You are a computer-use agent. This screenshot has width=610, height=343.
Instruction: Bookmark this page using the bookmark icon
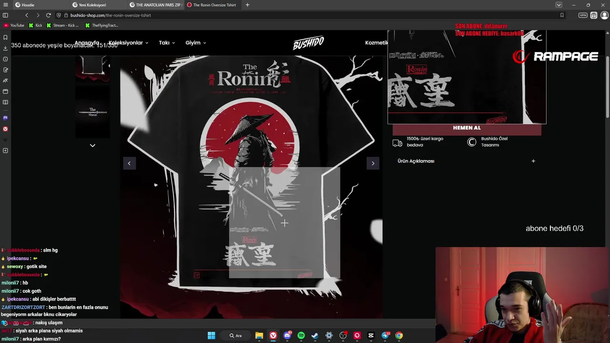(562, 15)
